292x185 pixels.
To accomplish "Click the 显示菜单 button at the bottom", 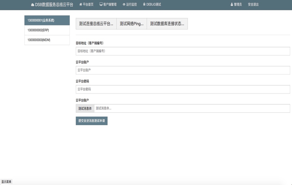I will 6,182.
